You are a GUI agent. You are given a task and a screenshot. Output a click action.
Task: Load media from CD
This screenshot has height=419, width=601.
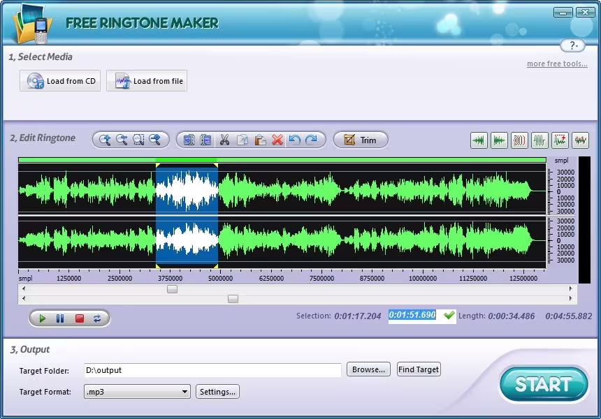(x=60, y=81)
